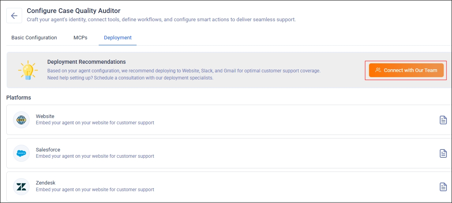Switch to the Basic Configuration tab
Image resolution: width=452 pixels, height=203 pixels.
pyautogui.click(x=34, y=38)
